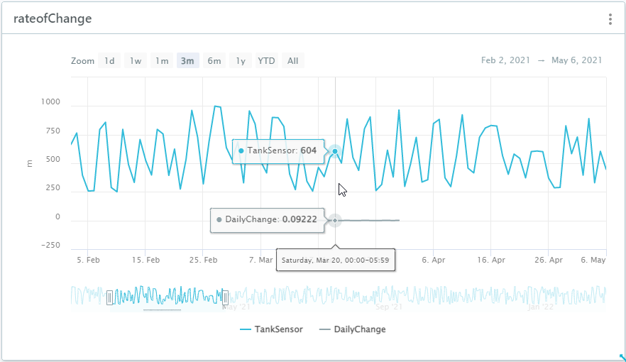The width and height of the screenshot is (626, 362).
Task: Set zoom range to 1m
Action: coord(162,60)
